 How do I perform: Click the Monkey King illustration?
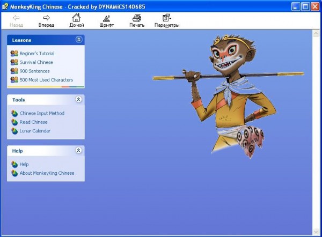228,97
